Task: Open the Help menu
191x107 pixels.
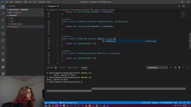Action: [x=48, y=2]
